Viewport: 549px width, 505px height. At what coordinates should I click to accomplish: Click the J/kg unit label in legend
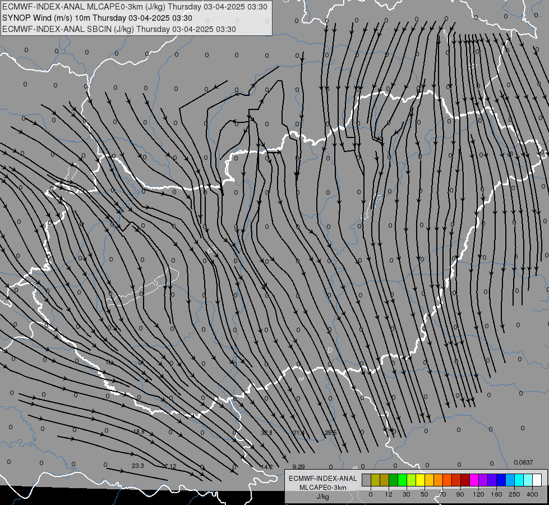(323, 497)
